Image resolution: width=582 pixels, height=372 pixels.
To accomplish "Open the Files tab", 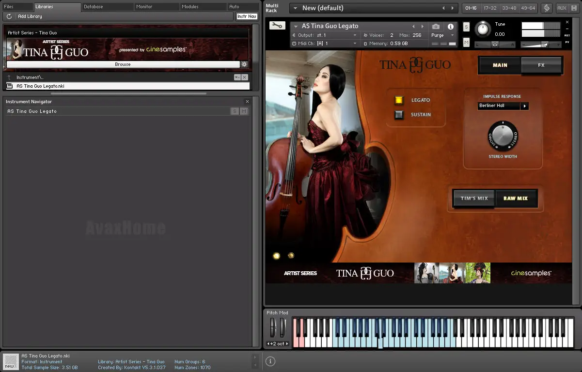I will click(x=17, y=7).
